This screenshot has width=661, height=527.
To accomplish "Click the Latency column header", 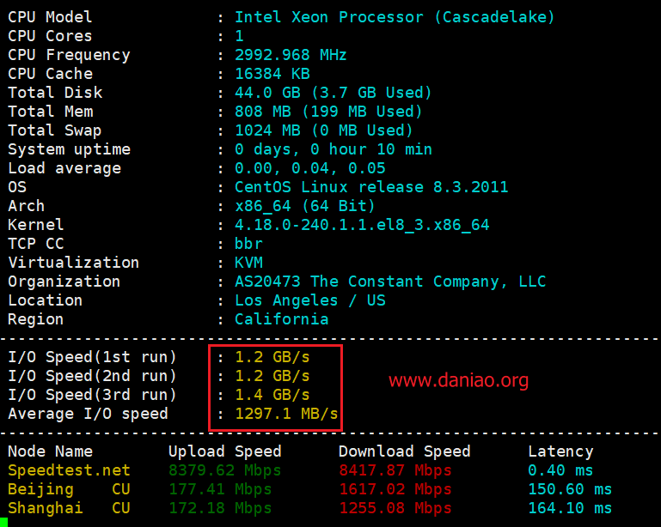I will [x=560, y=451].
